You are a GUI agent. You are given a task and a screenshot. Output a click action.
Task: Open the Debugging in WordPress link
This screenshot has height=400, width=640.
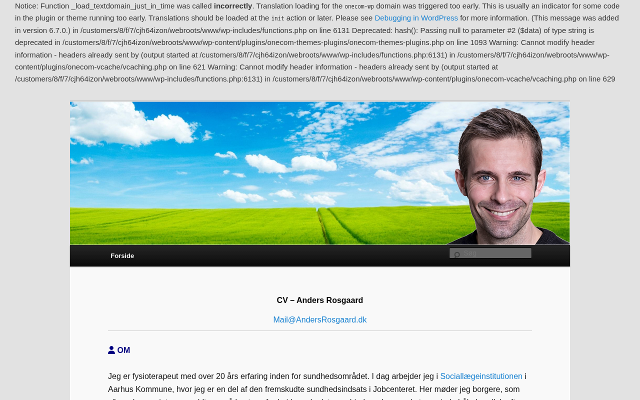coord(416,18)
